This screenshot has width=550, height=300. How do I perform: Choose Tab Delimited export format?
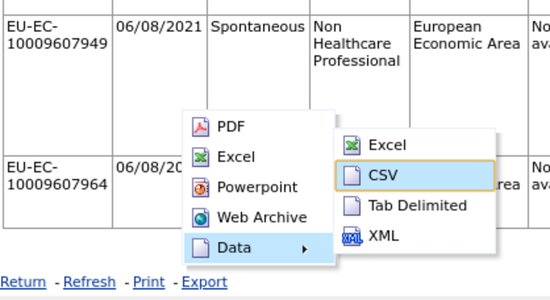click(x=415, y=206)
